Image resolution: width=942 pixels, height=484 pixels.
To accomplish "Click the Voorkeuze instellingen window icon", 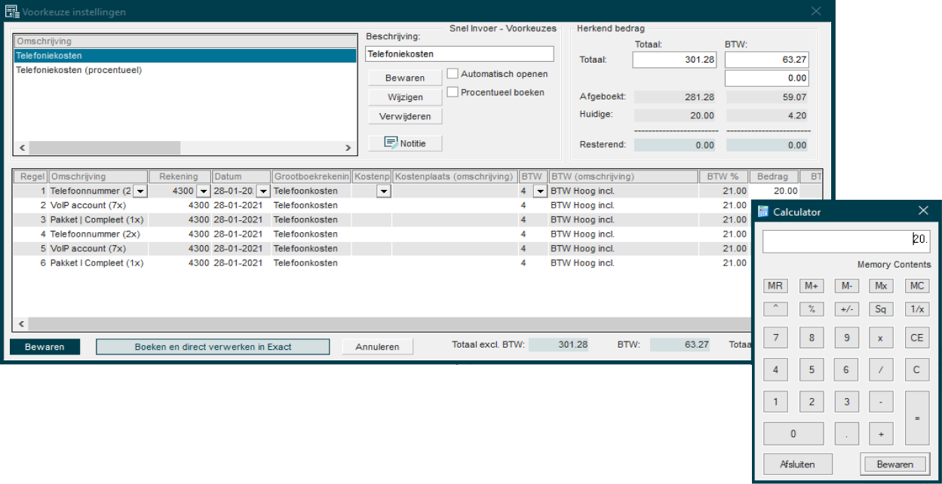I will pyautogui.click(x=12, y=12).
